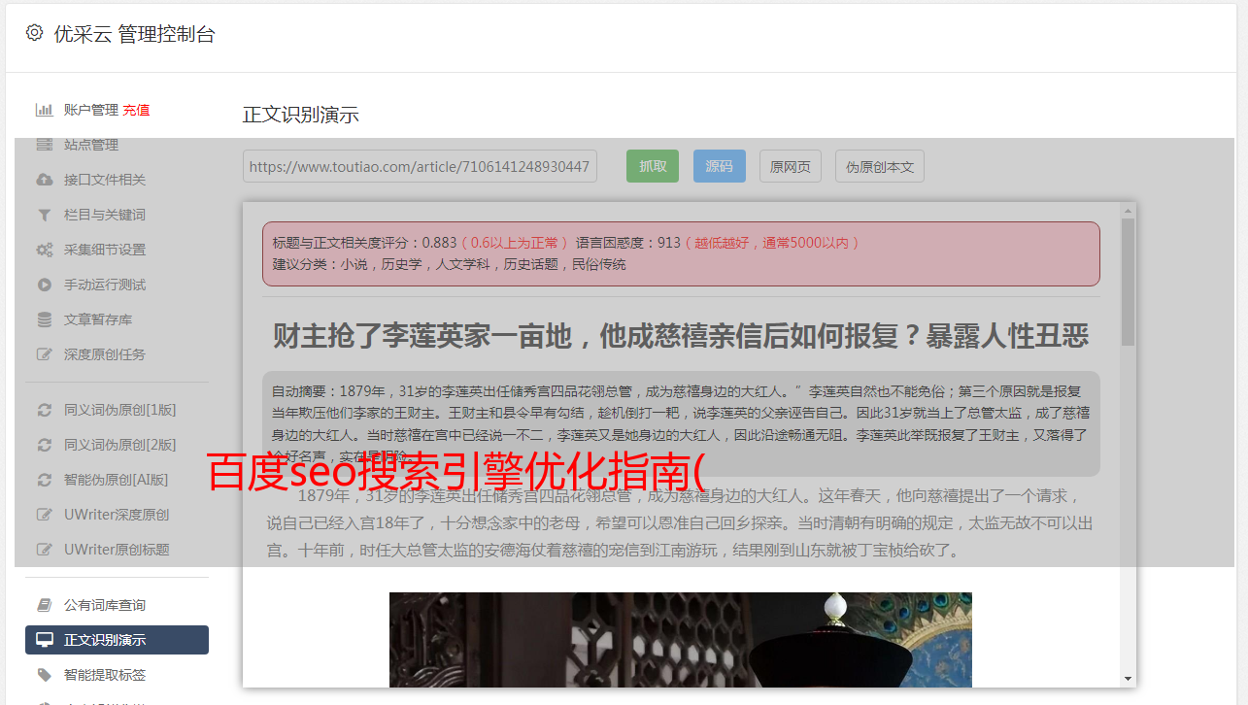
Task: Click the 同义词伪原创[1版] refresh icon
Action: click(x=44, y=410)
